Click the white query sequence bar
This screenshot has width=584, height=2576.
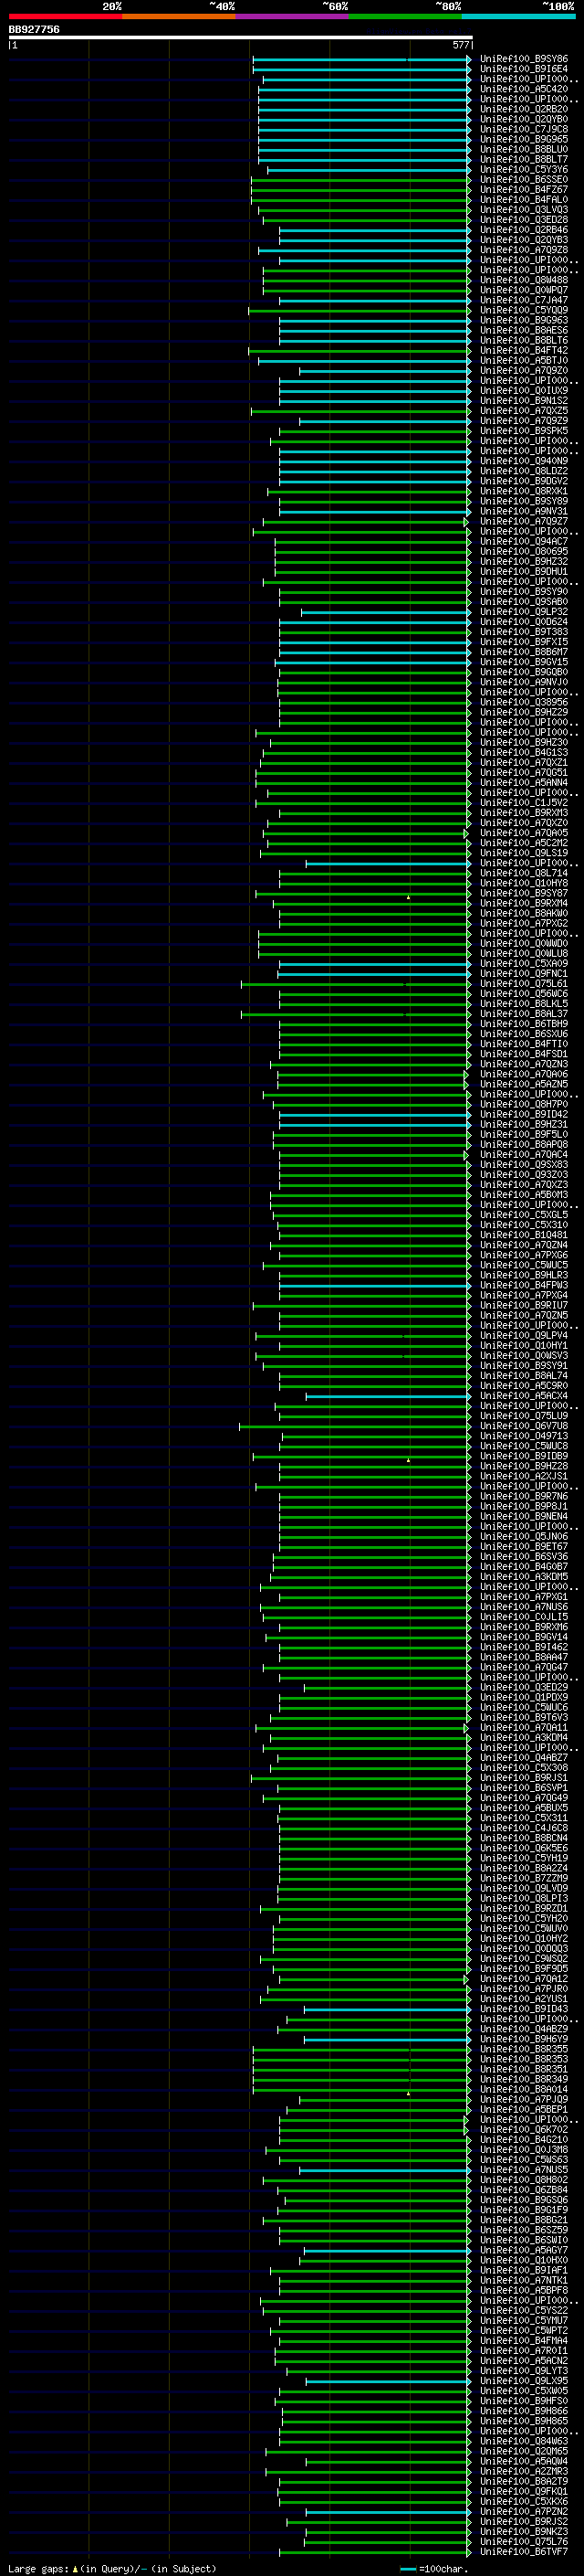241,37
